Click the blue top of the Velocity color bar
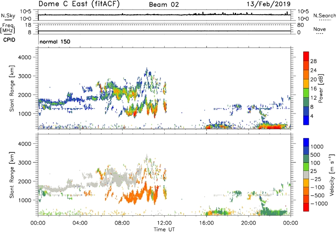 [x=306, y=142]
